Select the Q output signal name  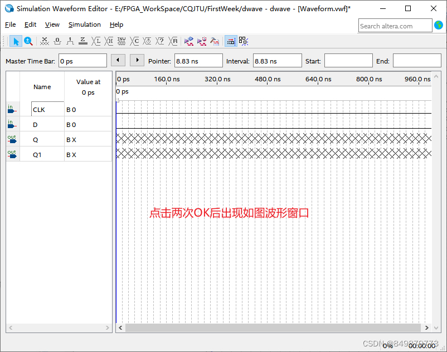(x=35, y=140)
